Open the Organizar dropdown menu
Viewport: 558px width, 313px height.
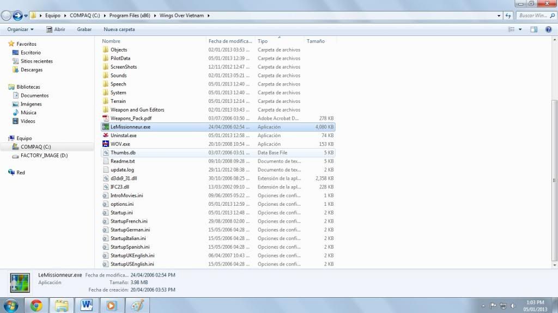click(20, 29)
